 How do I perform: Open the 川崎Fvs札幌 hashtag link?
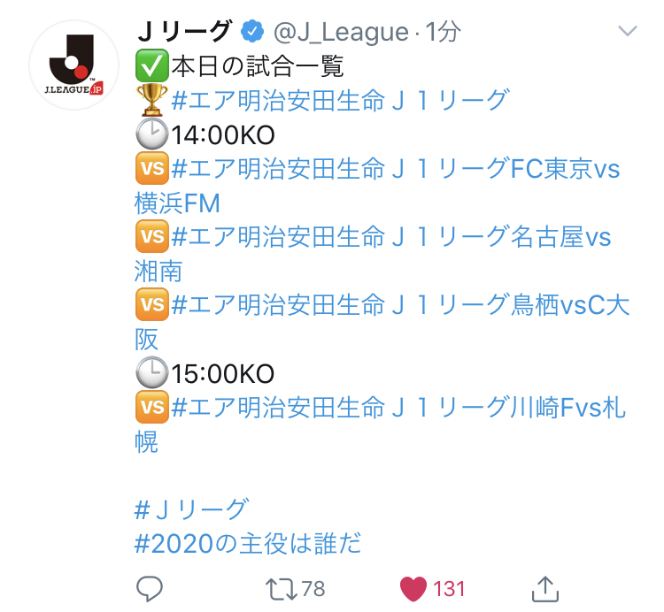381,425
